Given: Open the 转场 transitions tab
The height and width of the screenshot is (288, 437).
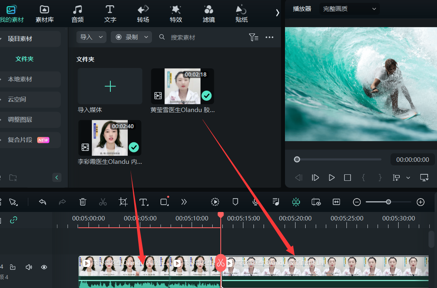Looking at the screenshot, I should [143, 14].
